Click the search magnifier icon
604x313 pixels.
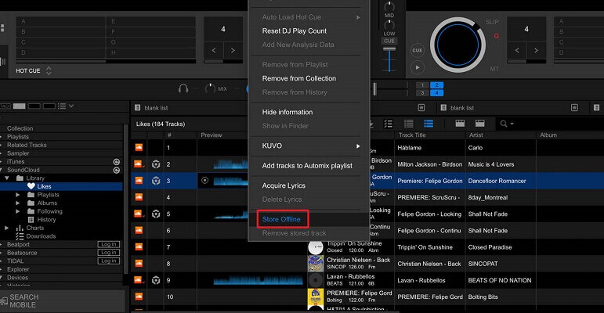(504, 124)
